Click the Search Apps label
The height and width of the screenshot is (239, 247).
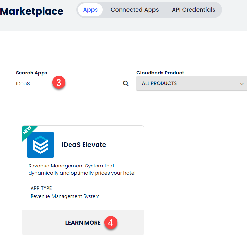[32, 73]
